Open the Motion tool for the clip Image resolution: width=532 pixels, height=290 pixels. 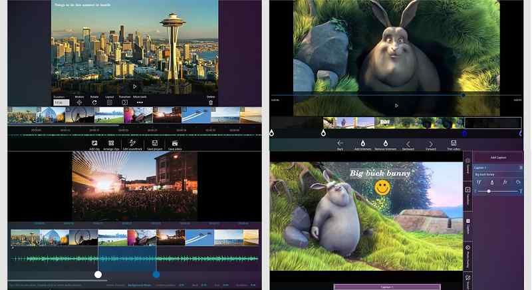(x=79, y=102)
